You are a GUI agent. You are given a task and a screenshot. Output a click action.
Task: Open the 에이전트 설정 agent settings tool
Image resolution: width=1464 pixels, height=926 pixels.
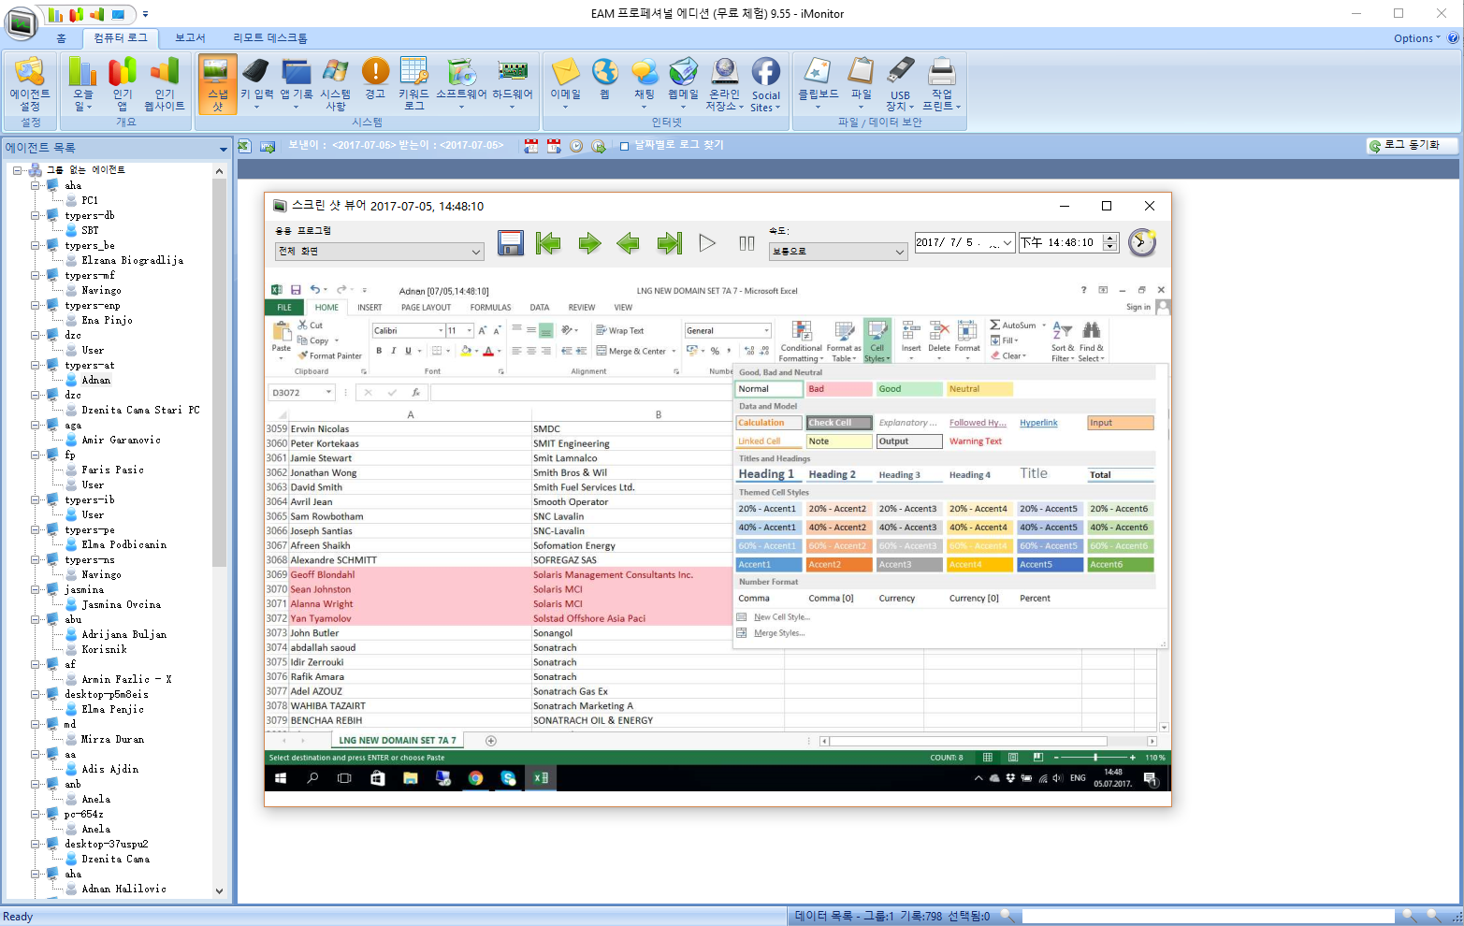click(x=30, y=84)
